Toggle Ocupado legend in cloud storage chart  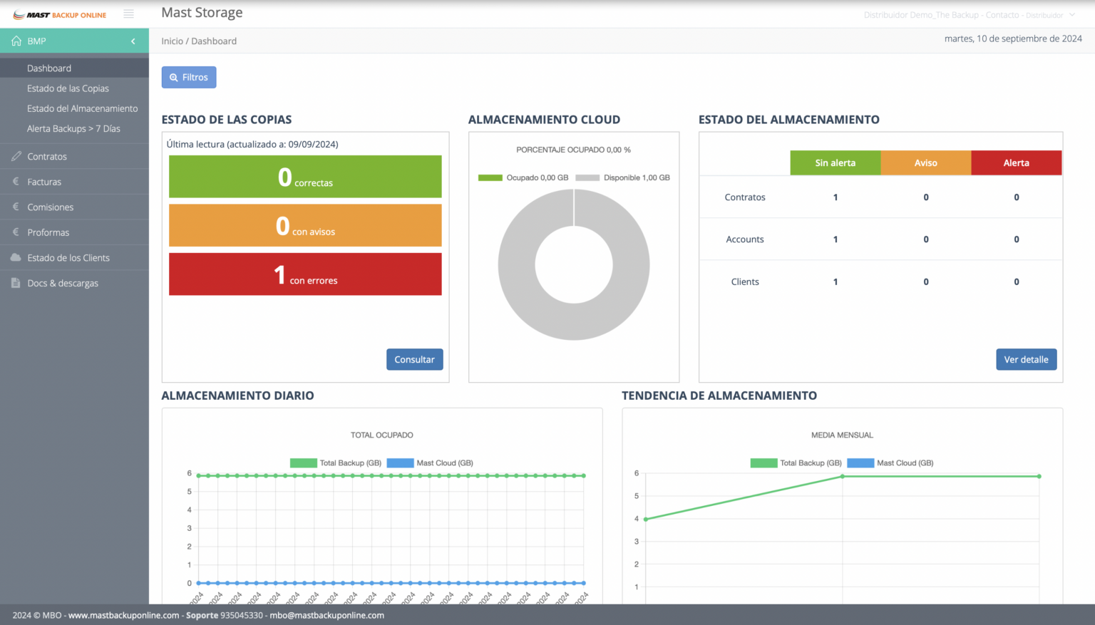523,177
